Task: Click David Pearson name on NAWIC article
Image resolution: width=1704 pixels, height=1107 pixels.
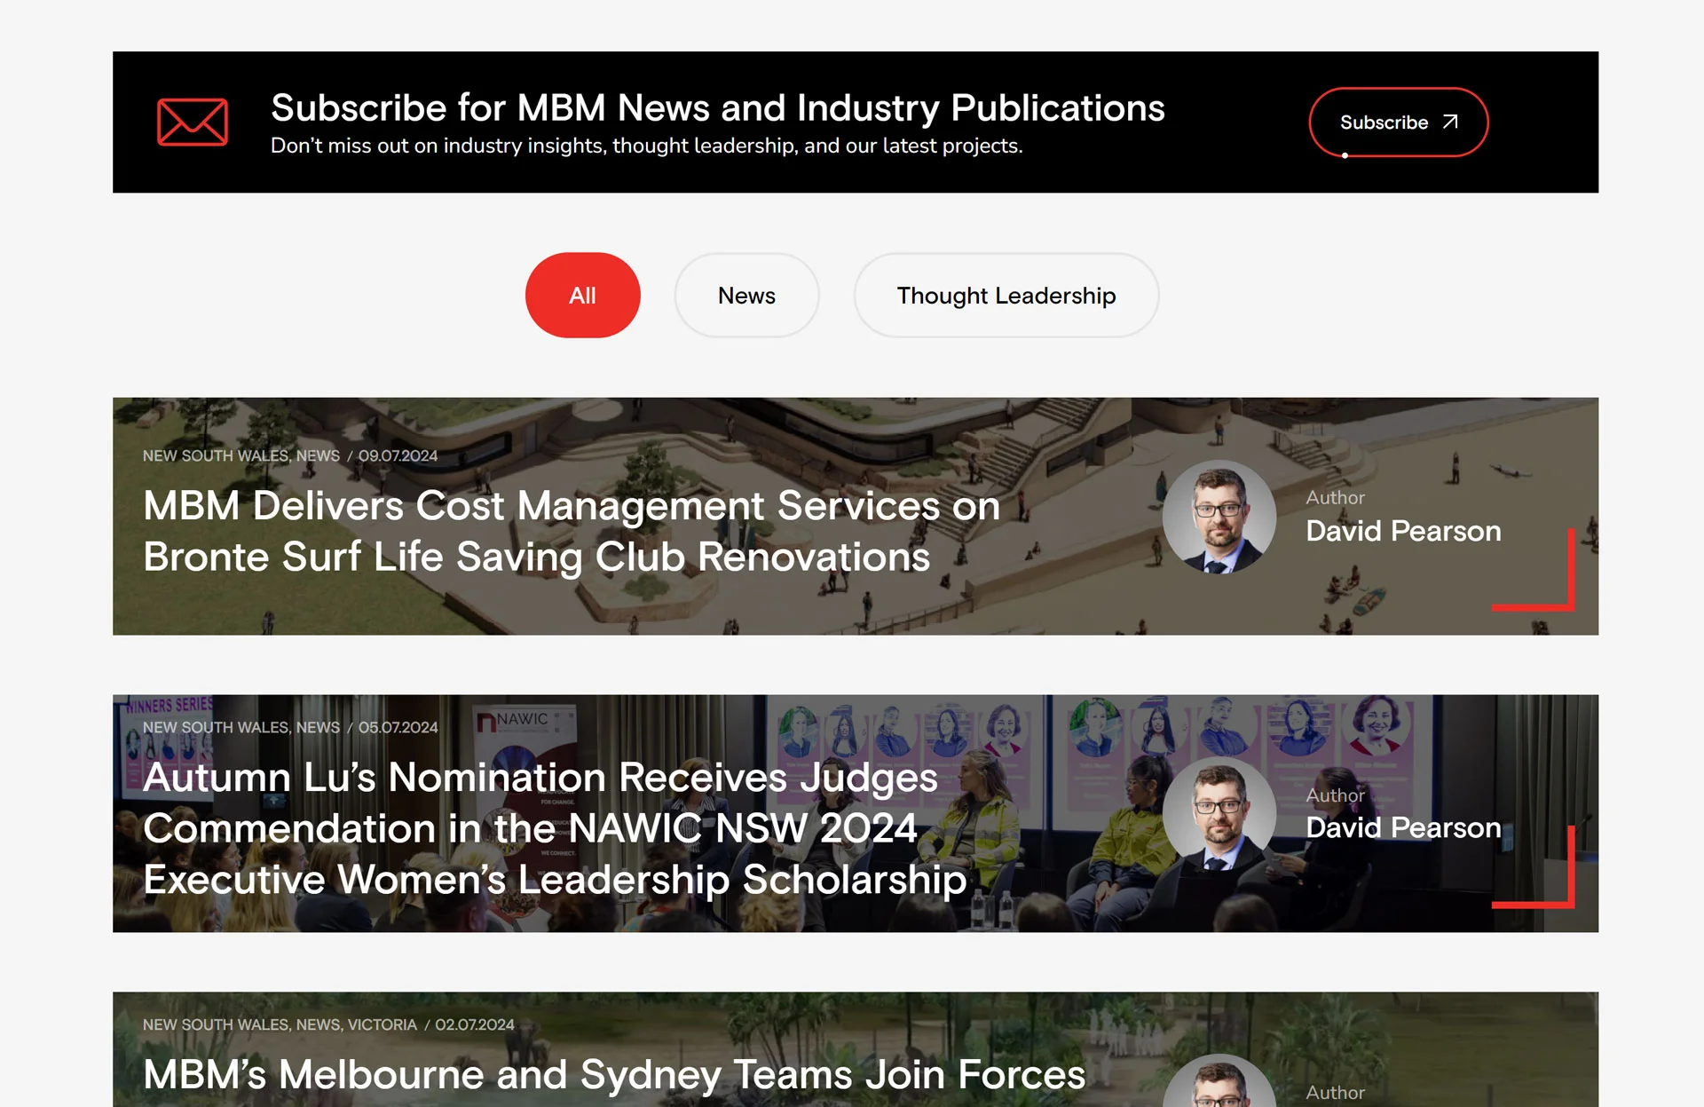Action: pyautogui.click(x=1403, y=827)
